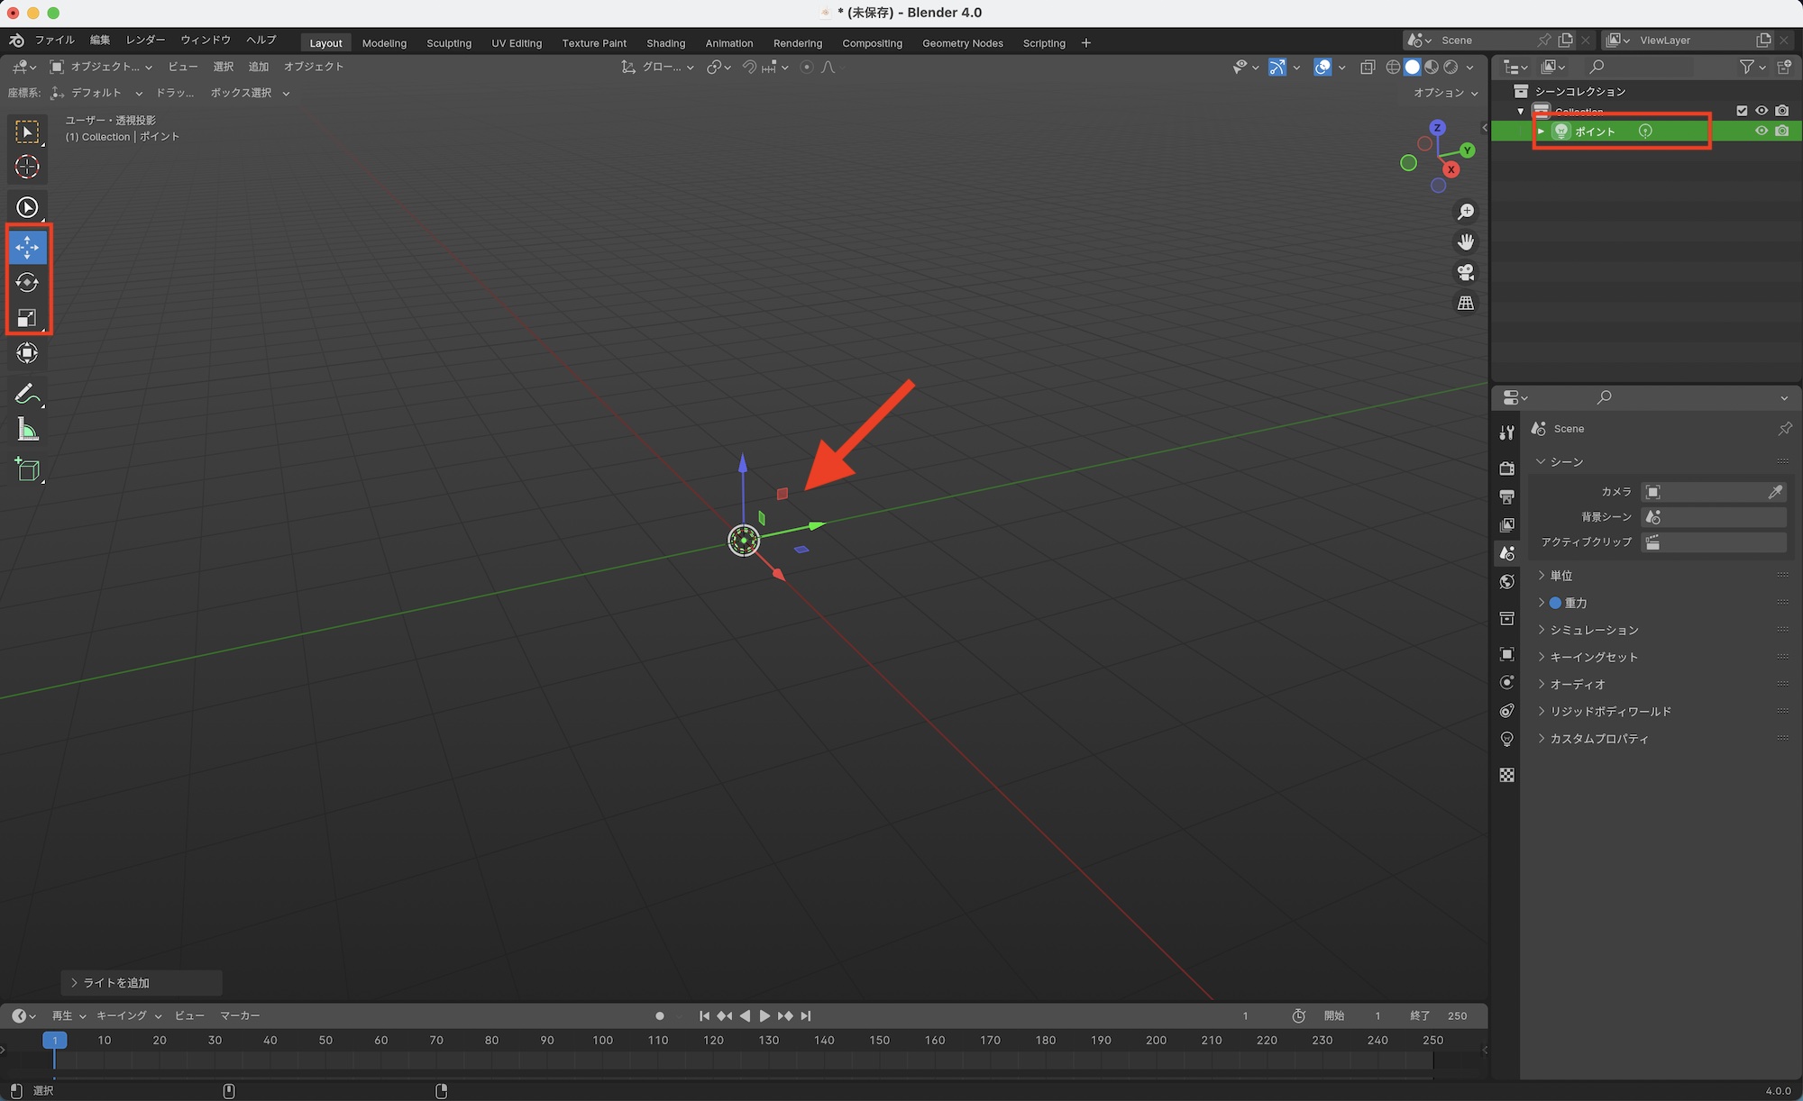Image resolution: width=1803 pixels, height=1101 pixels.
Task: Expand the リジッドボディワールド section
Action: point(1610,711)
